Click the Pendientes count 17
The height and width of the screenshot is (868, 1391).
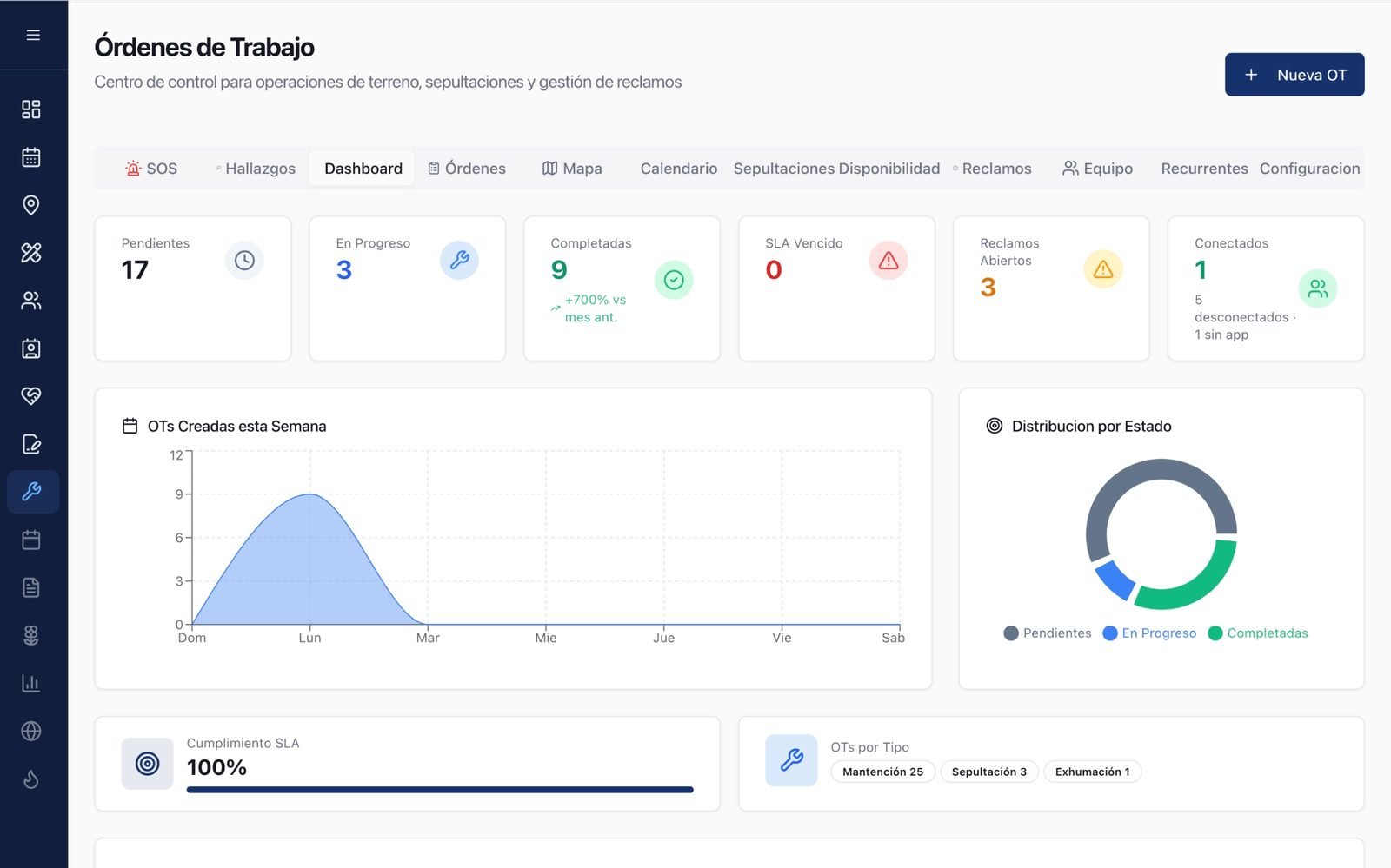click(x=135, y=270)
